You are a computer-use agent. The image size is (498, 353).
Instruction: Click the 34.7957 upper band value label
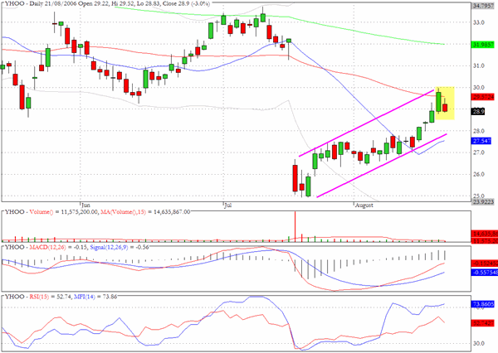click(483, 6)
